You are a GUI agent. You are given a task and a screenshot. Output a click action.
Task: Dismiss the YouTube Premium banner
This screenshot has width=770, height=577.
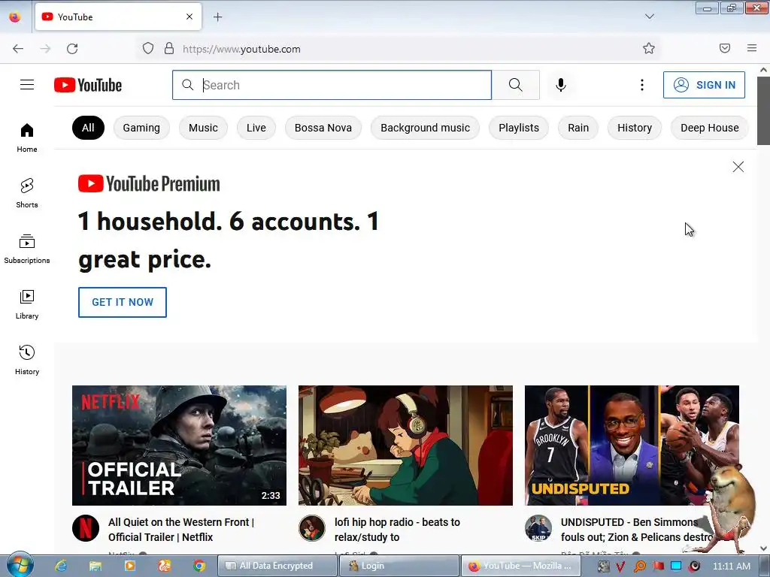[x=738, y=167]
